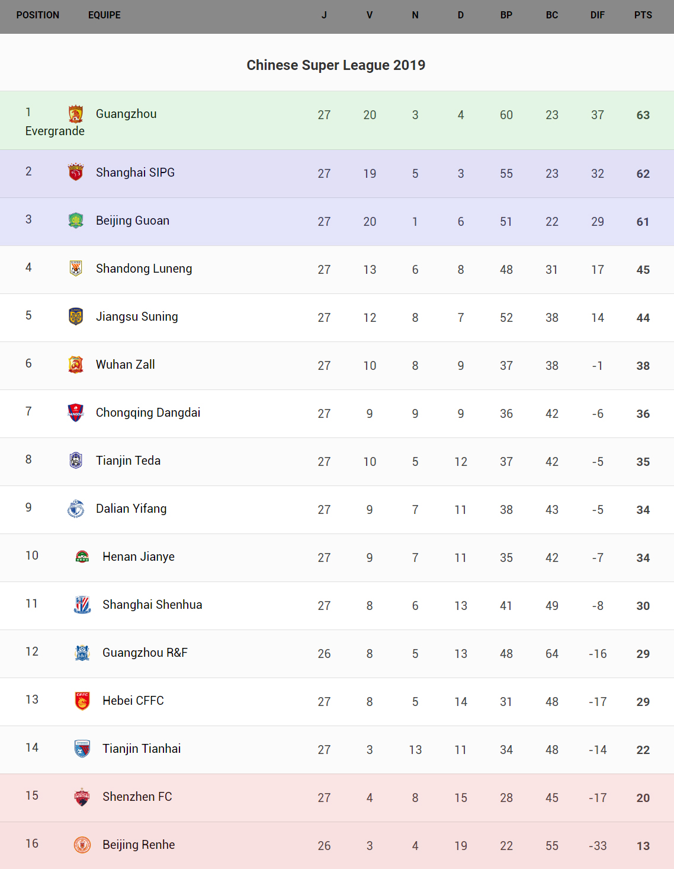
Task: Click the Dalian Yifang club badge
Action: (x=76, y=509)
